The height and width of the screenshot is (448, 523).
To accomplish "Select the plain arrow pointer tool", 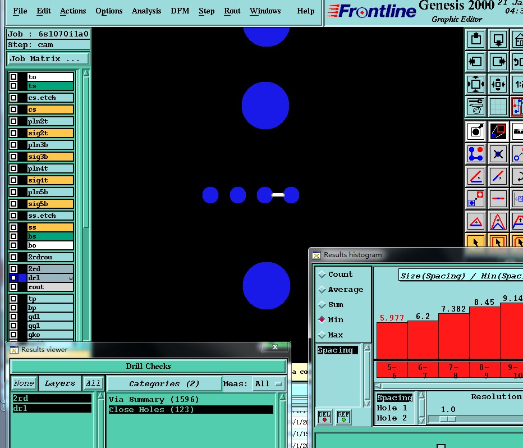I will [x=476, y=241].
